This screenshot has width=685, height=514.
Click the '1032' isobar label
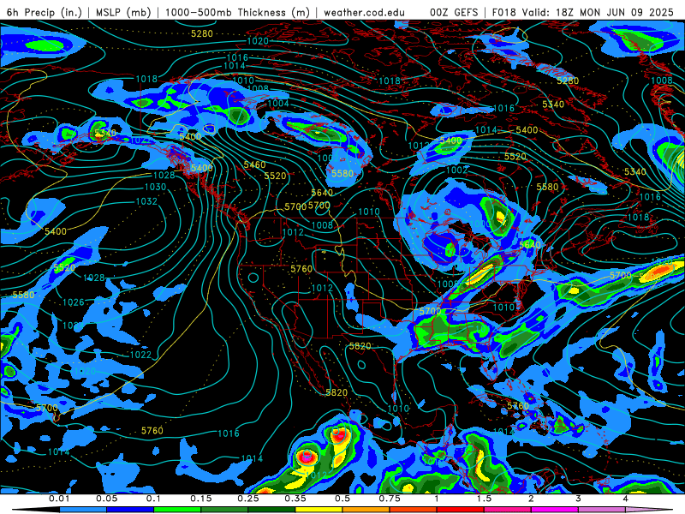[x=146, y=201]
